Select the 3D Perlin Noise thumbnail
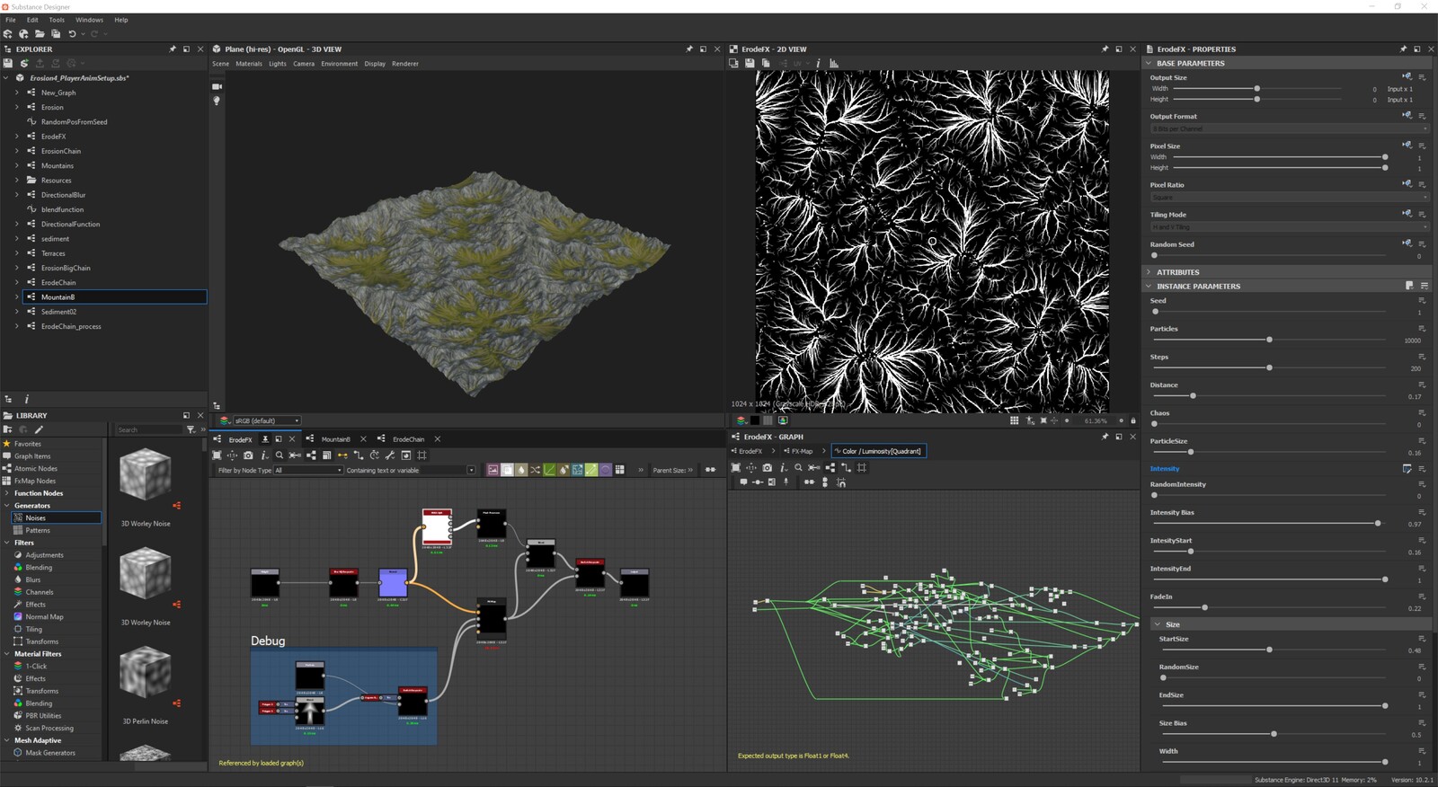 pos(146,672)
